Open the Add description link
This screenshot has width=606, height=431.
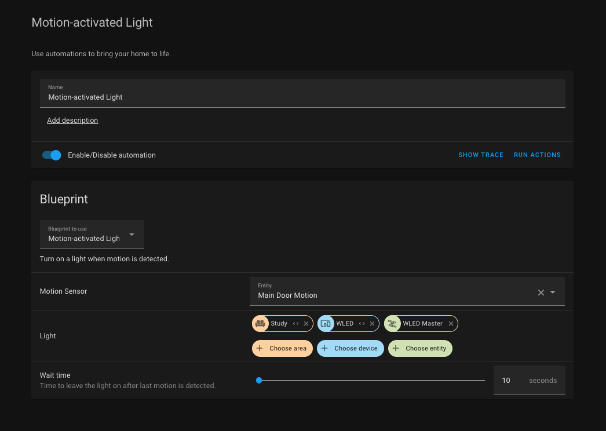(72, 120)
